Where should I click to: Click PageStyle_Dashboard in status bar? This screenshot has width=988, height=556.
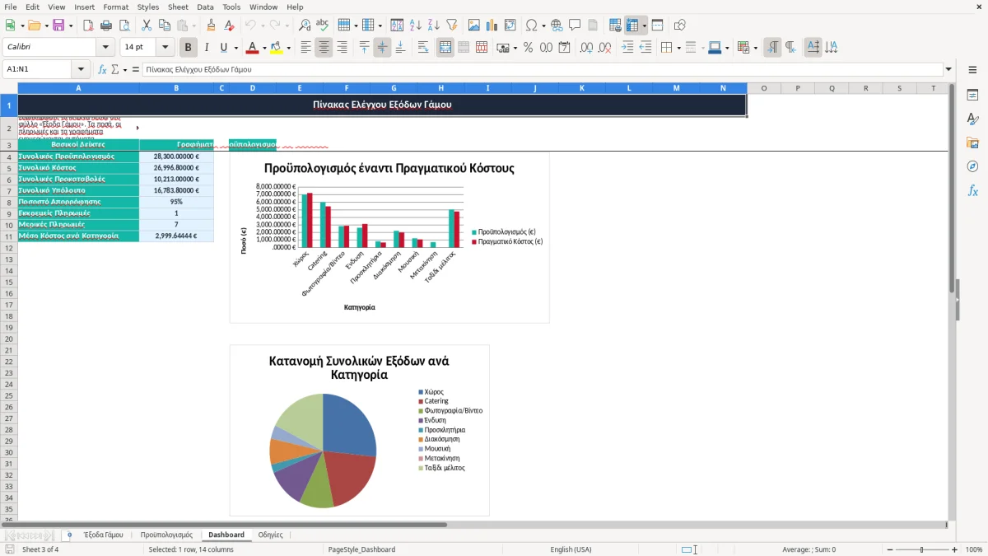[x=361, y=549]
